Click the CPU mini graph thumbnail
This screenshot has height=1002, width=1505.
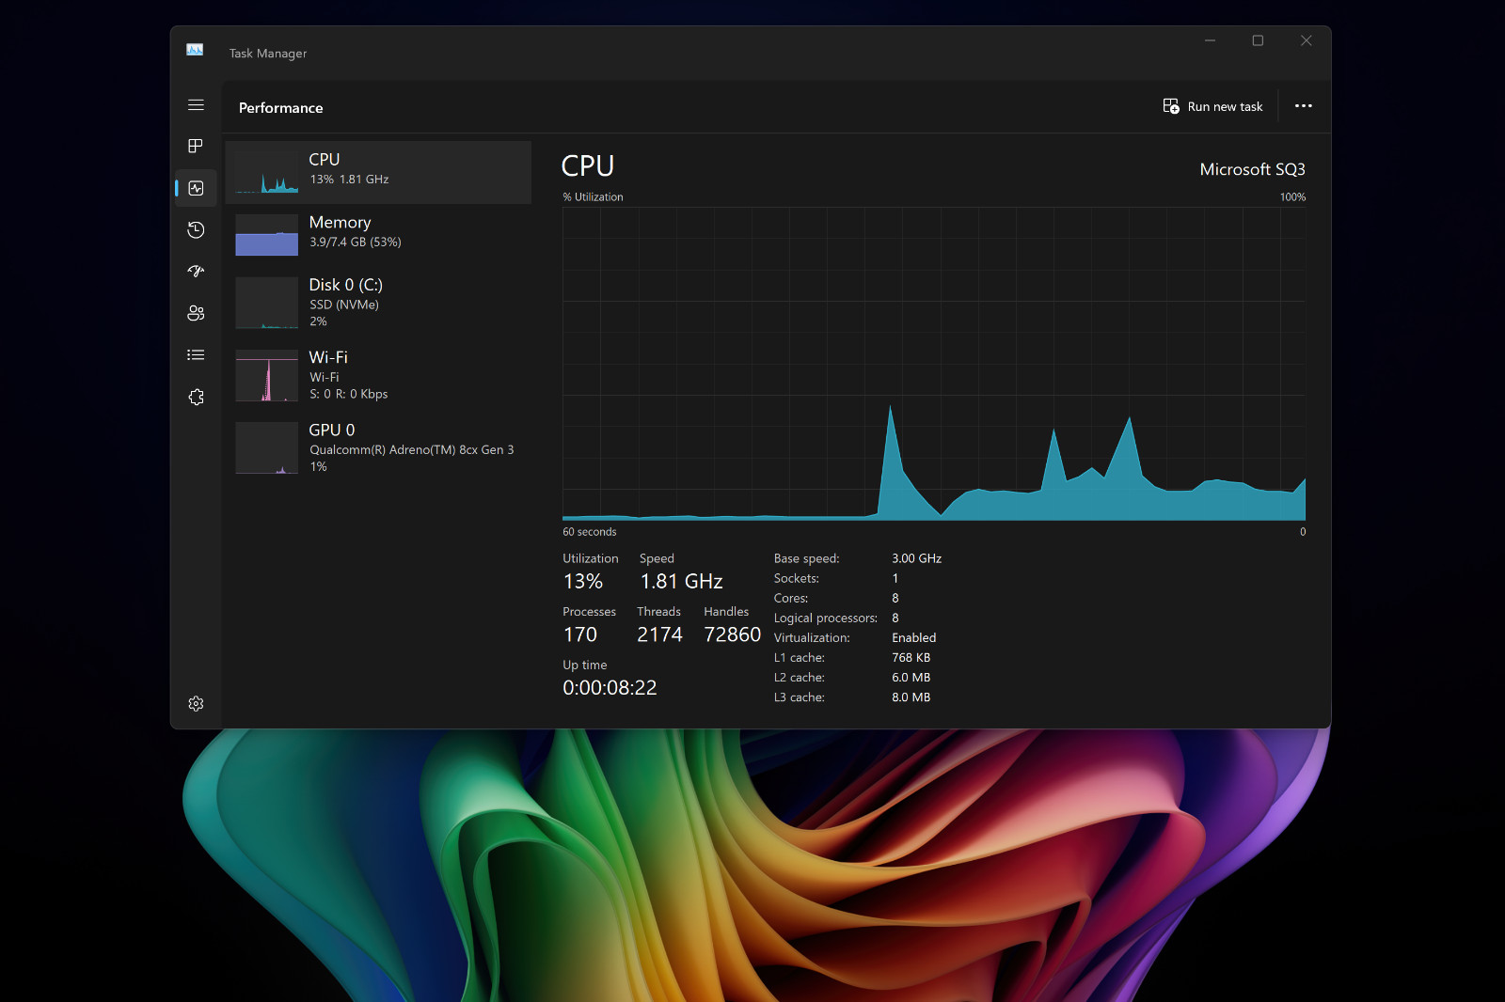(267, 172)
